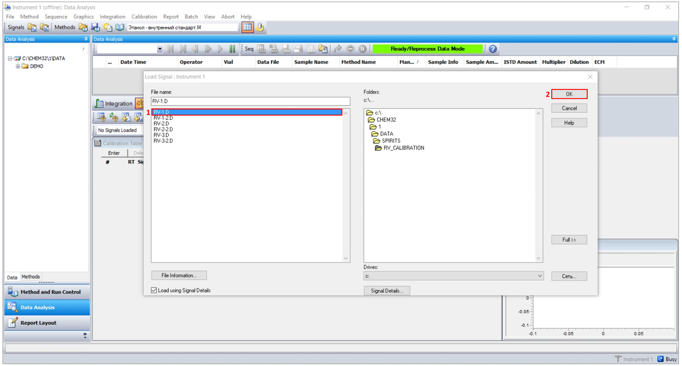Collapse the C:\CHEM32\1\DATA tree node

[10, 59]
